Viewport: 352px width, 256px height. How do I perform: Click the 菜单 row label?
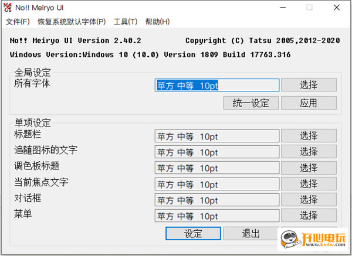(x=23, y=214)
